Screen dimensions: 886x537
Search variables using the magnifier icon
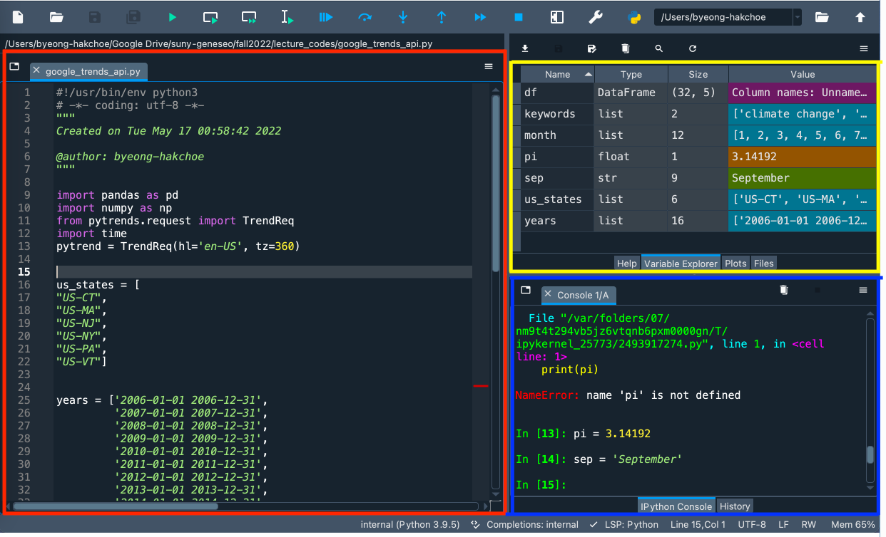coord(659,48)
